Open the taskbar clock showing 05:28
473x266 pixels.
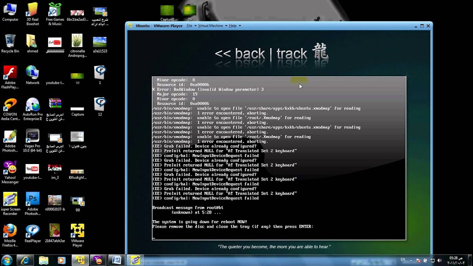click(x=455, y=260)
